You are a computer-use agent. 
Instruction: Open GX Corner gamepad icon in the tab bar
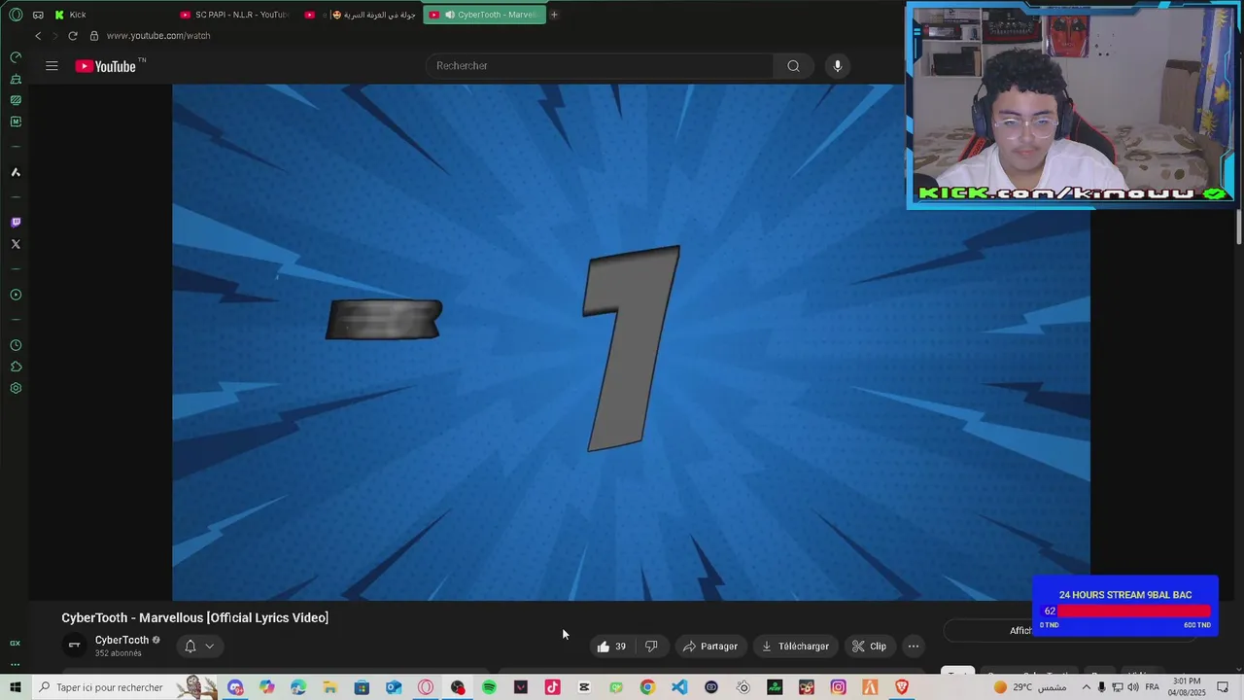click(38, 15)
